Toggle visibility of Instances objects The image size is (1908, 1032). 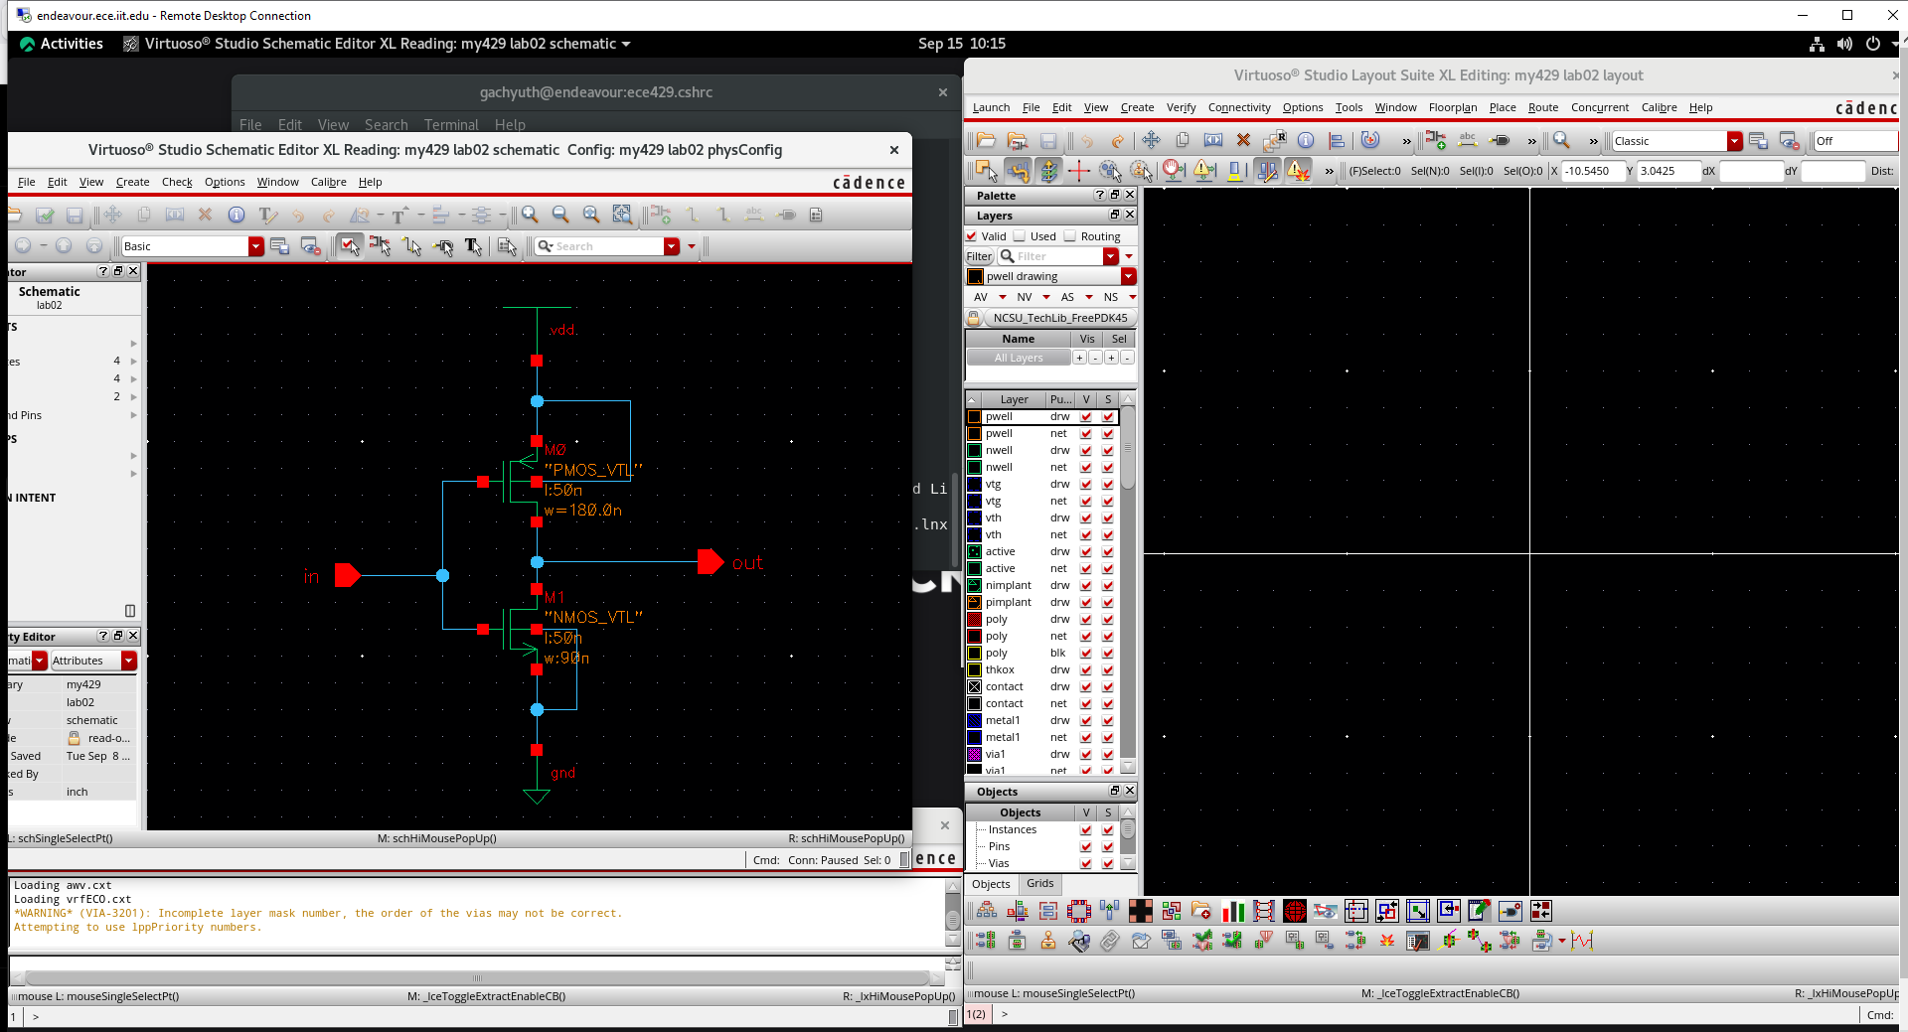click(1086, 830)
